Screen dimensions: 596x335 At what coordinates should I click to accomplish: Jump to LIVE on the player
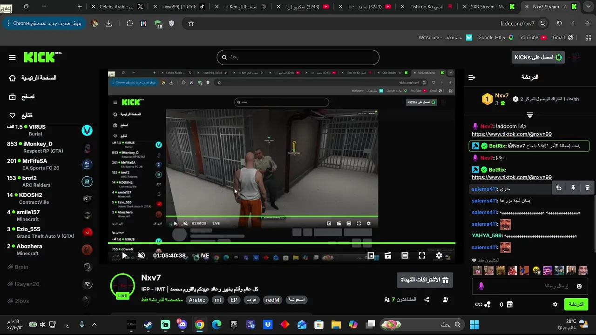tap(203, 255)
